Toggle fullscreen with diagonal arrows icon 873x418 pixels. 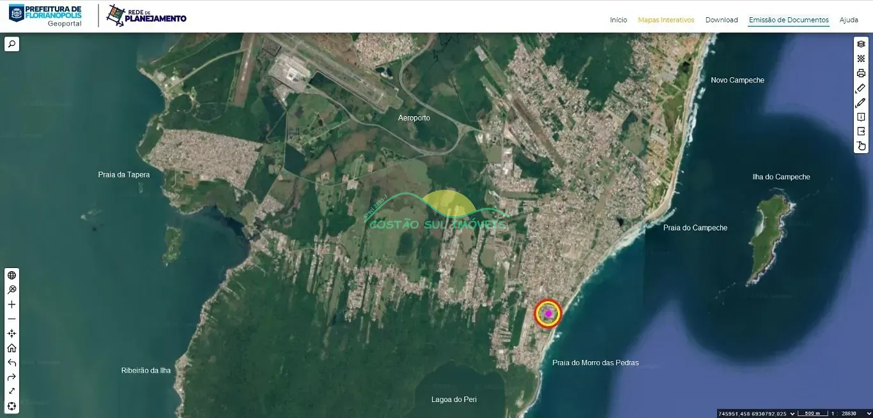tap(12, 392)
